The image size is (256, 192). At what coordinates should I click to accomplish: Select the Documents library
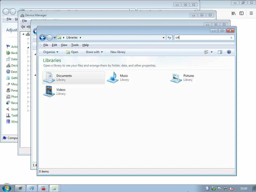click(73, 78)
